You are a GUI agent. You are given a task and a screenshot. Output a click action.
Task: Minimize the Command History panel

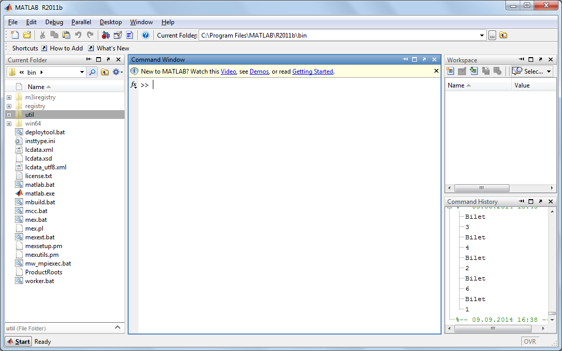[521, 202]
